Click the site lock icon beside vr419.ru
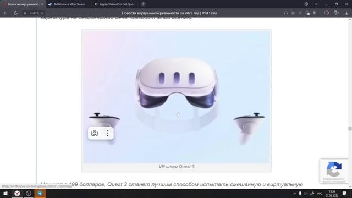Image resolution: width=352 pixels, height=198 pixels. pos(25,13)
